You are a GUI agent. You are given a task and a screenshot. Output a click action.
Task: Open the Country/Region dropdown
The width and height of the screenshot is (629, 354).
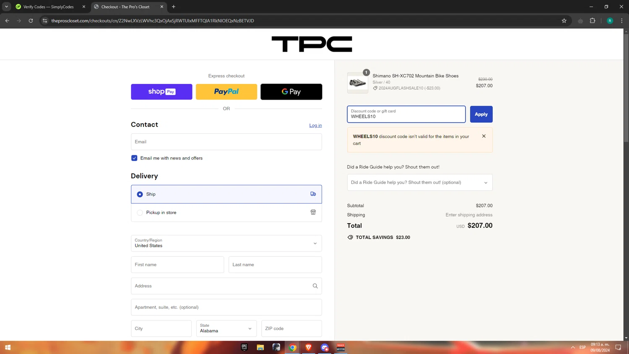click(x=226, y=243)
